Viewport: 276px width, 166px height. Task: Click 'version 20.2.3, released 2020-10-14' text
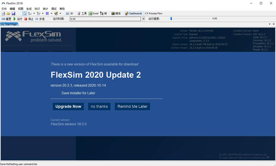tap(78, 86)
